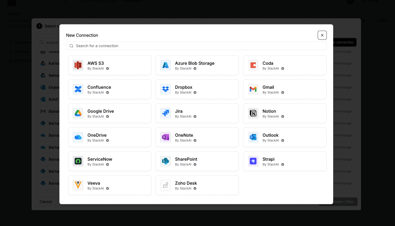This screenshot has width=395, height=226.
Task: Click Cancel in the background dialog
Action: coord(46,202)
